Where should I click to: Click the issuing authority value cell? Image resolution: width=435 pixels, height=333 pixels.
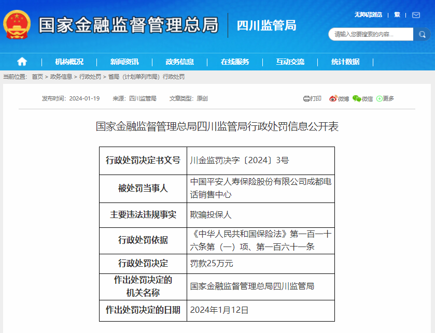tap(261, 287)
